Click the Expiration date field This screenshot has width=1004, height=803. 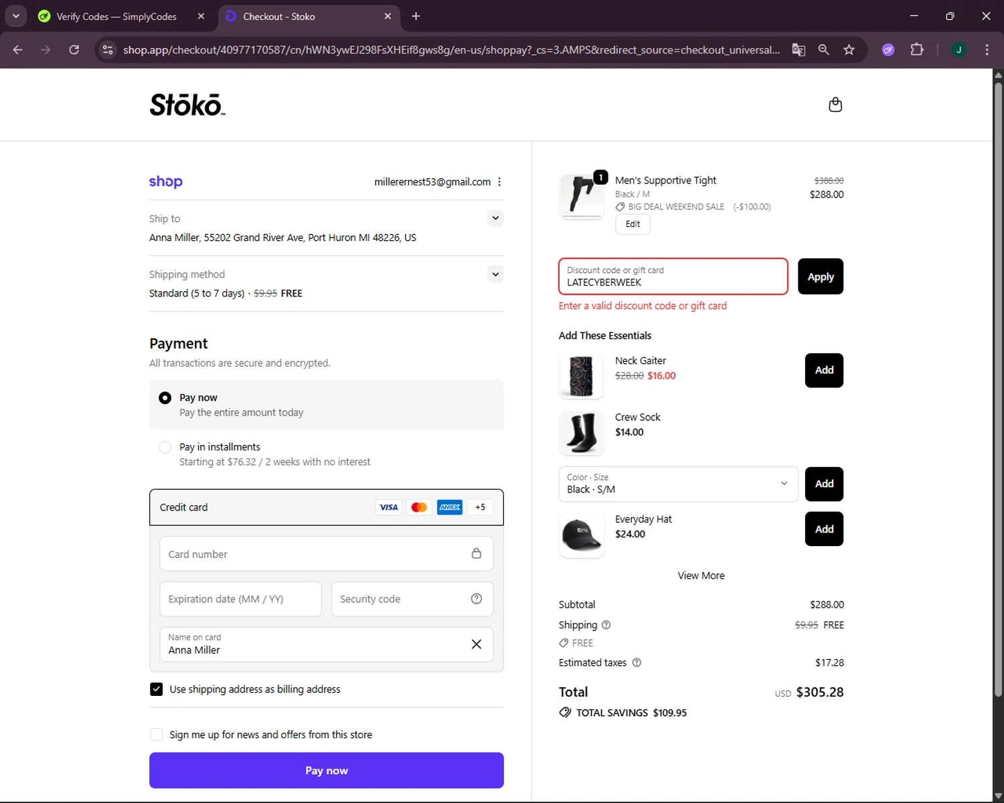[x=241, y=599]
